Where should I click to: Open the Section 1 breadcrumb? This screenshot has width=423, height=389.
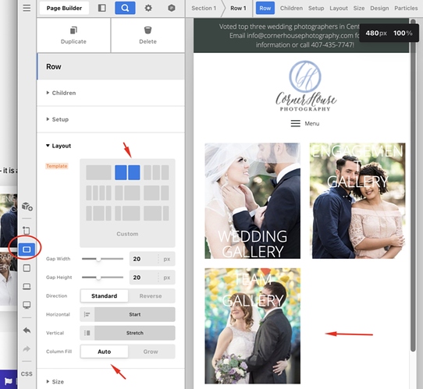click(204, 8)
